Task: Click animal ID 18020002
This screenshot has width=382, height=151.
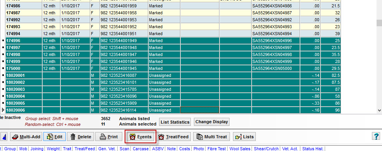Action: pyautogui.click(x=15, y=82)
